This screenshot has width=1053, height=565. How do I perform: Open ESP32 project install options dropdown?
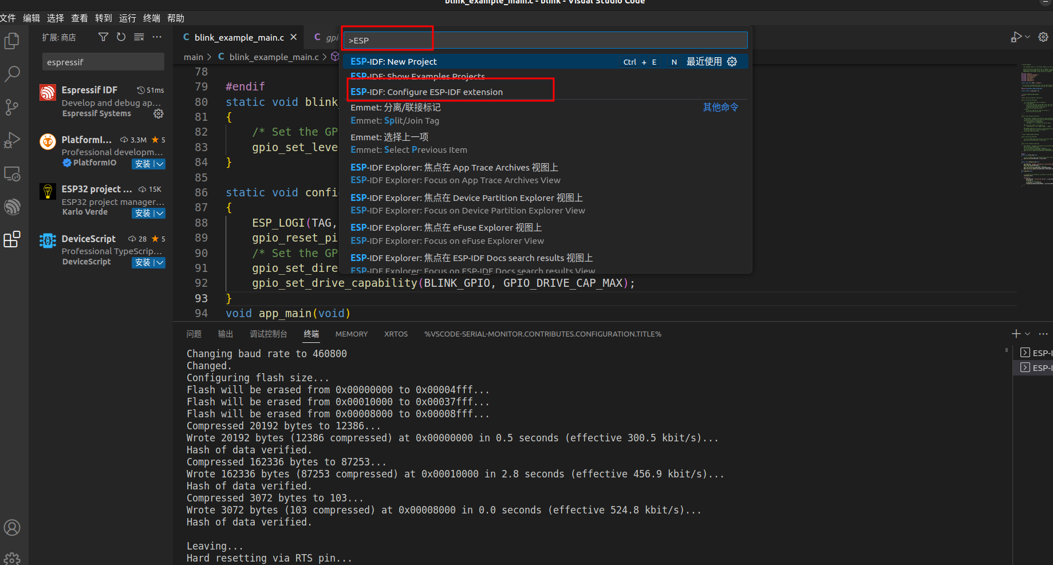click(x=159, y=213)
